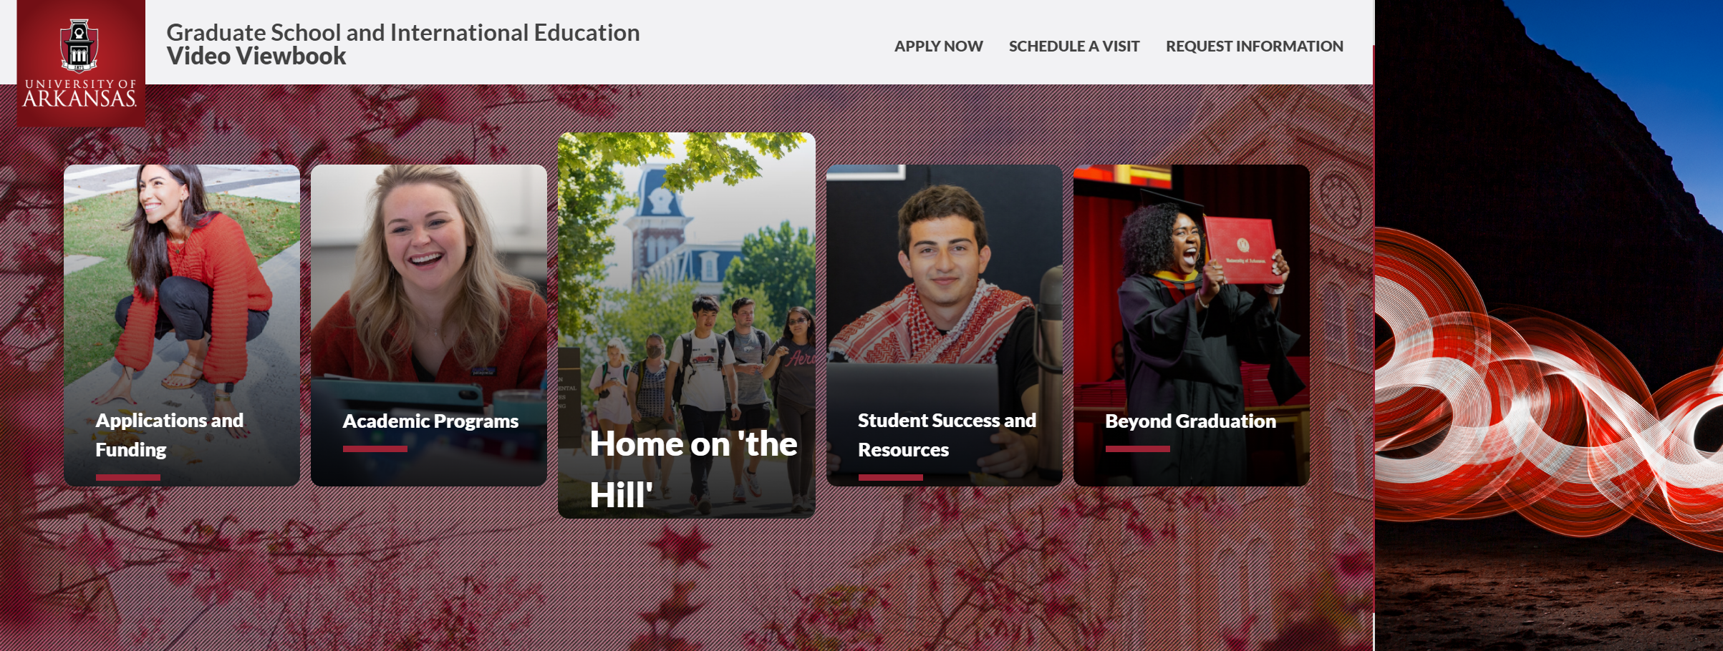Click the Old Main tower emblem in logo
The height and width of the screenshot is (651, 1723).
(x=79, y=46)
